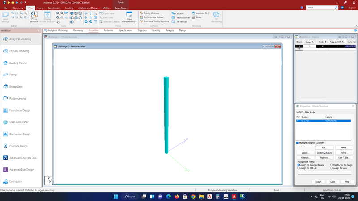Click the Section Database button
The width and height of the screenshot is (358, 201).
coord(324,153)
